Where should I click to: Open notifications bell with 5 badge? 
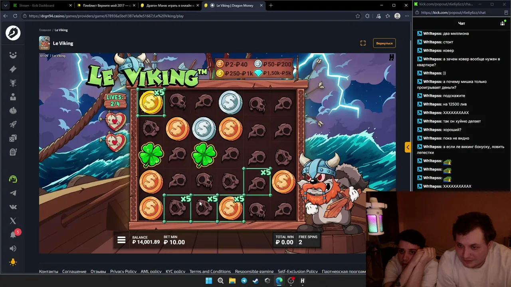[x=14, y=234]
